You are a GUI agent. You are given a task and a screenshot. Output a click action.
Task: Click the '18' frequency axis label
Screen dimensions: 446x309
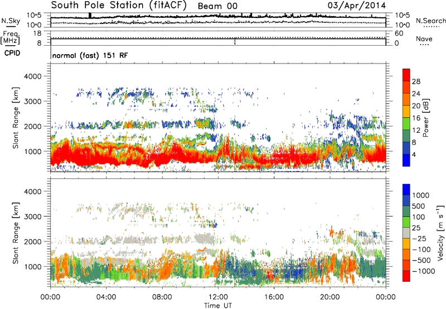(x=37, y=33)
